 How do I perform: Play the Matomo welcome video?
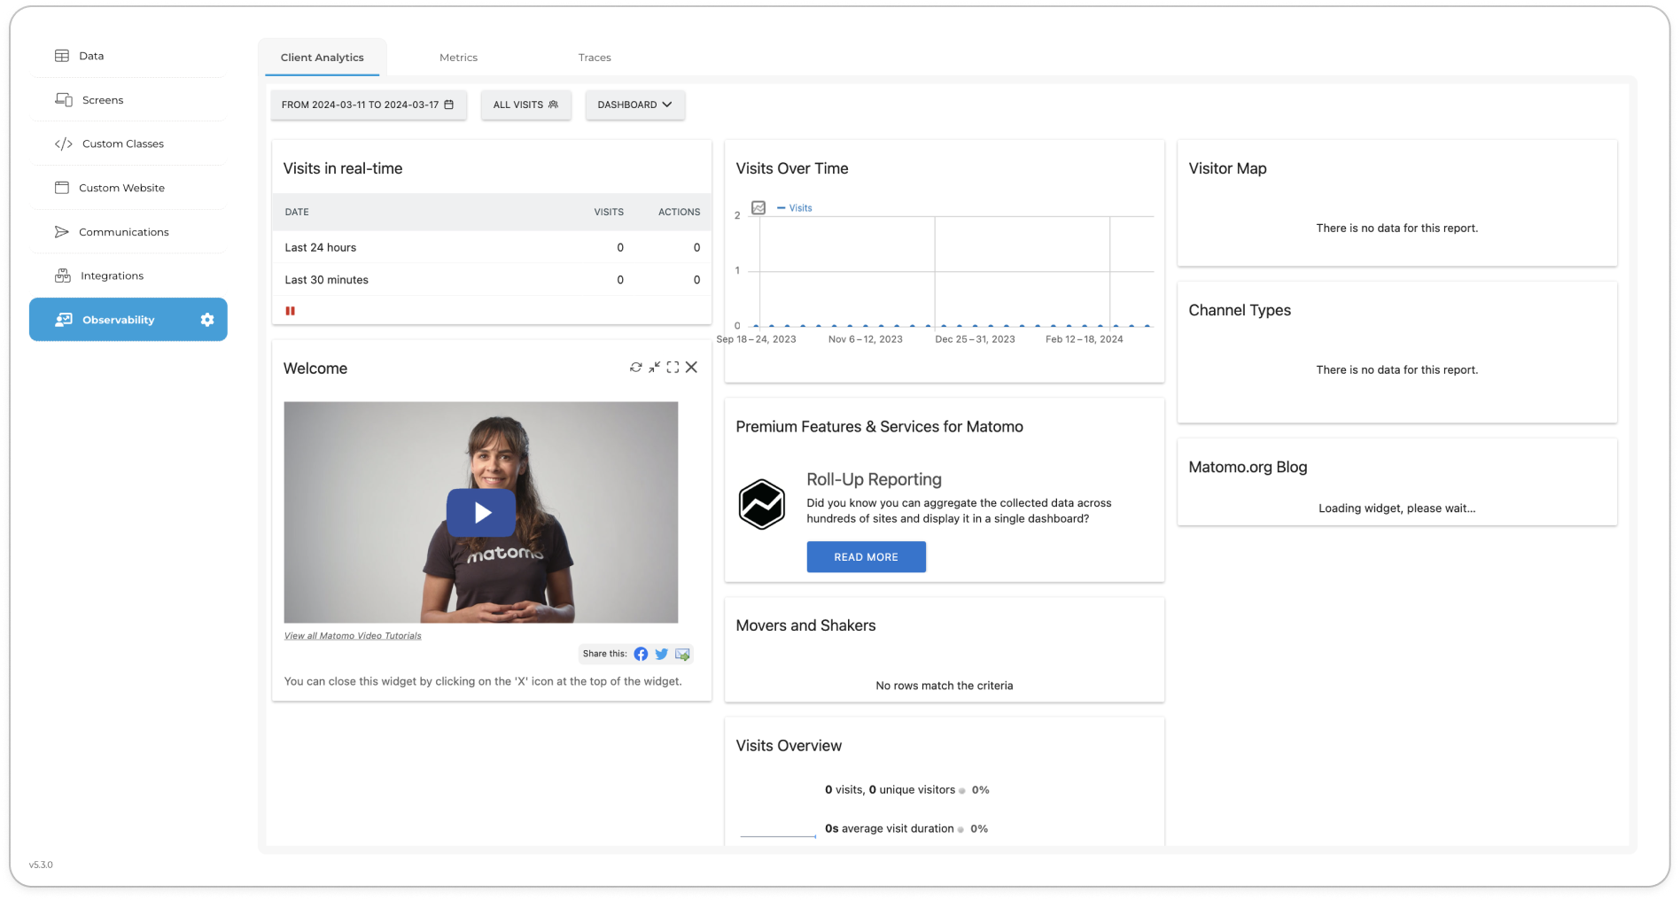[481, 513]
